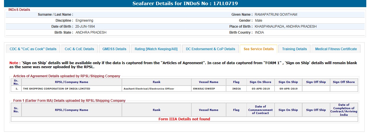
Task: Go to the Training Details tab
Action: [294, 49]
